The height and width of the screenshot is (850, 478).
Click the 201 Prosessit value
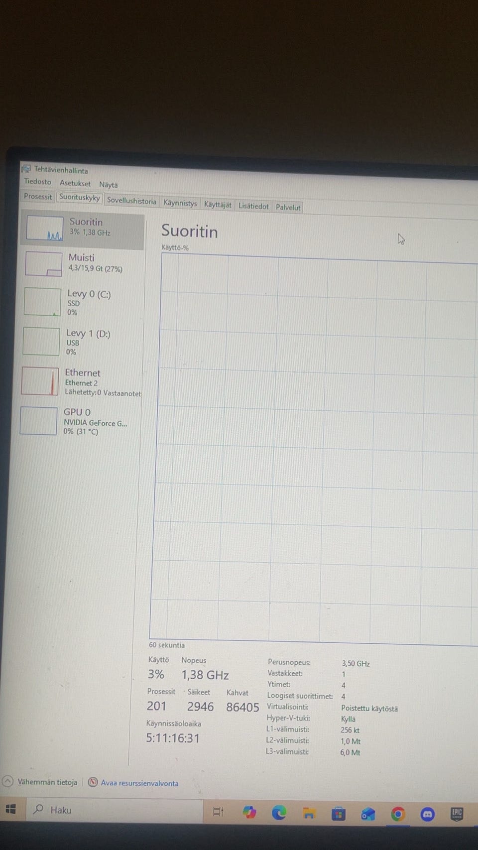[156, 706]
